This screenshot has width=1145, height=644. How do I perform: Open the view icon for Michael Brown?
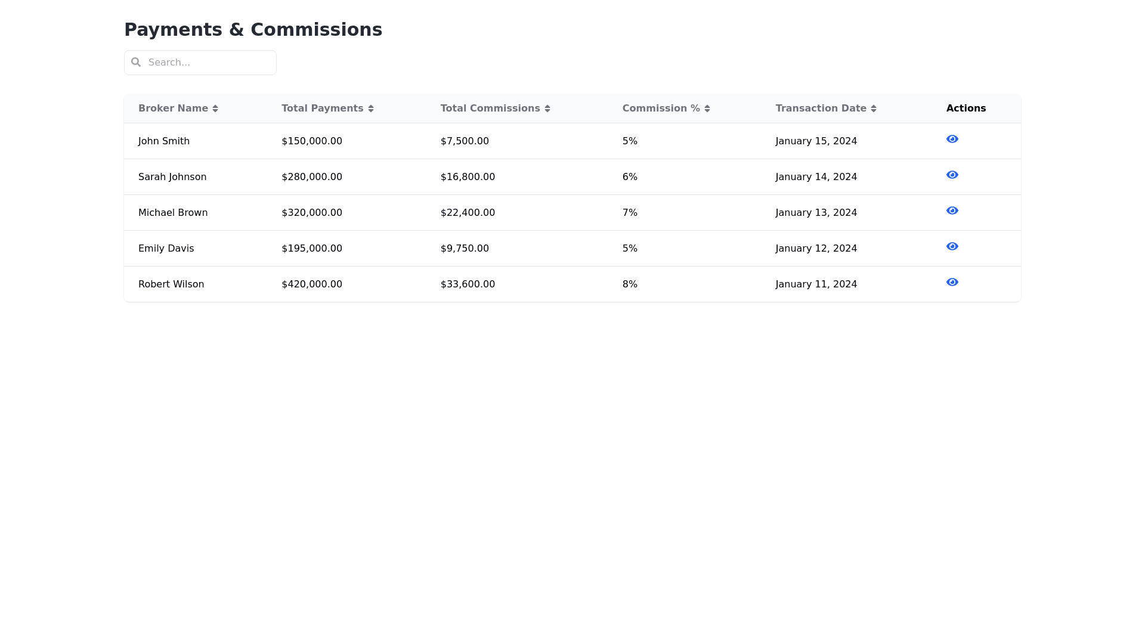click(952, 210)
